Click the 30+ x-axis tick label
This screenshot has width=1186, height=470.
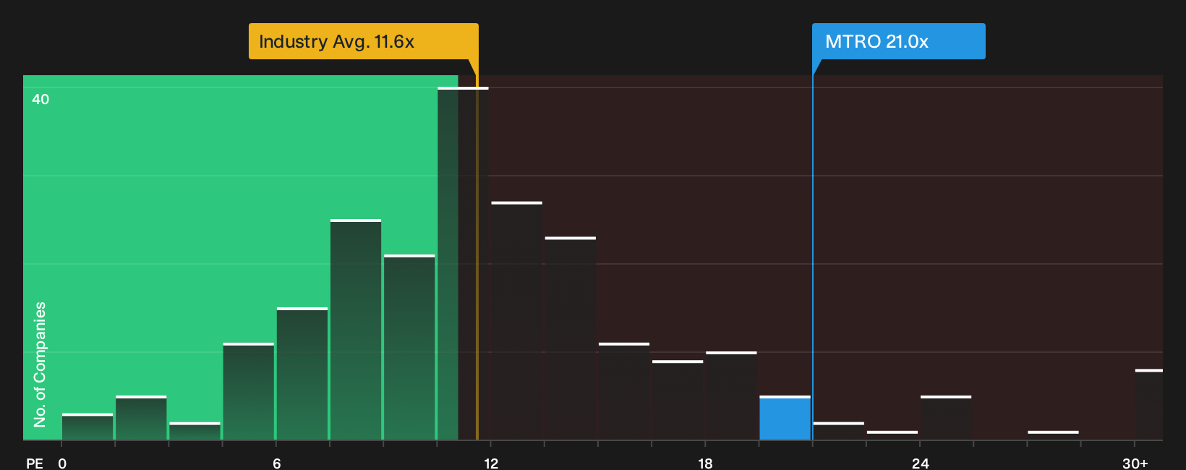1135,463
